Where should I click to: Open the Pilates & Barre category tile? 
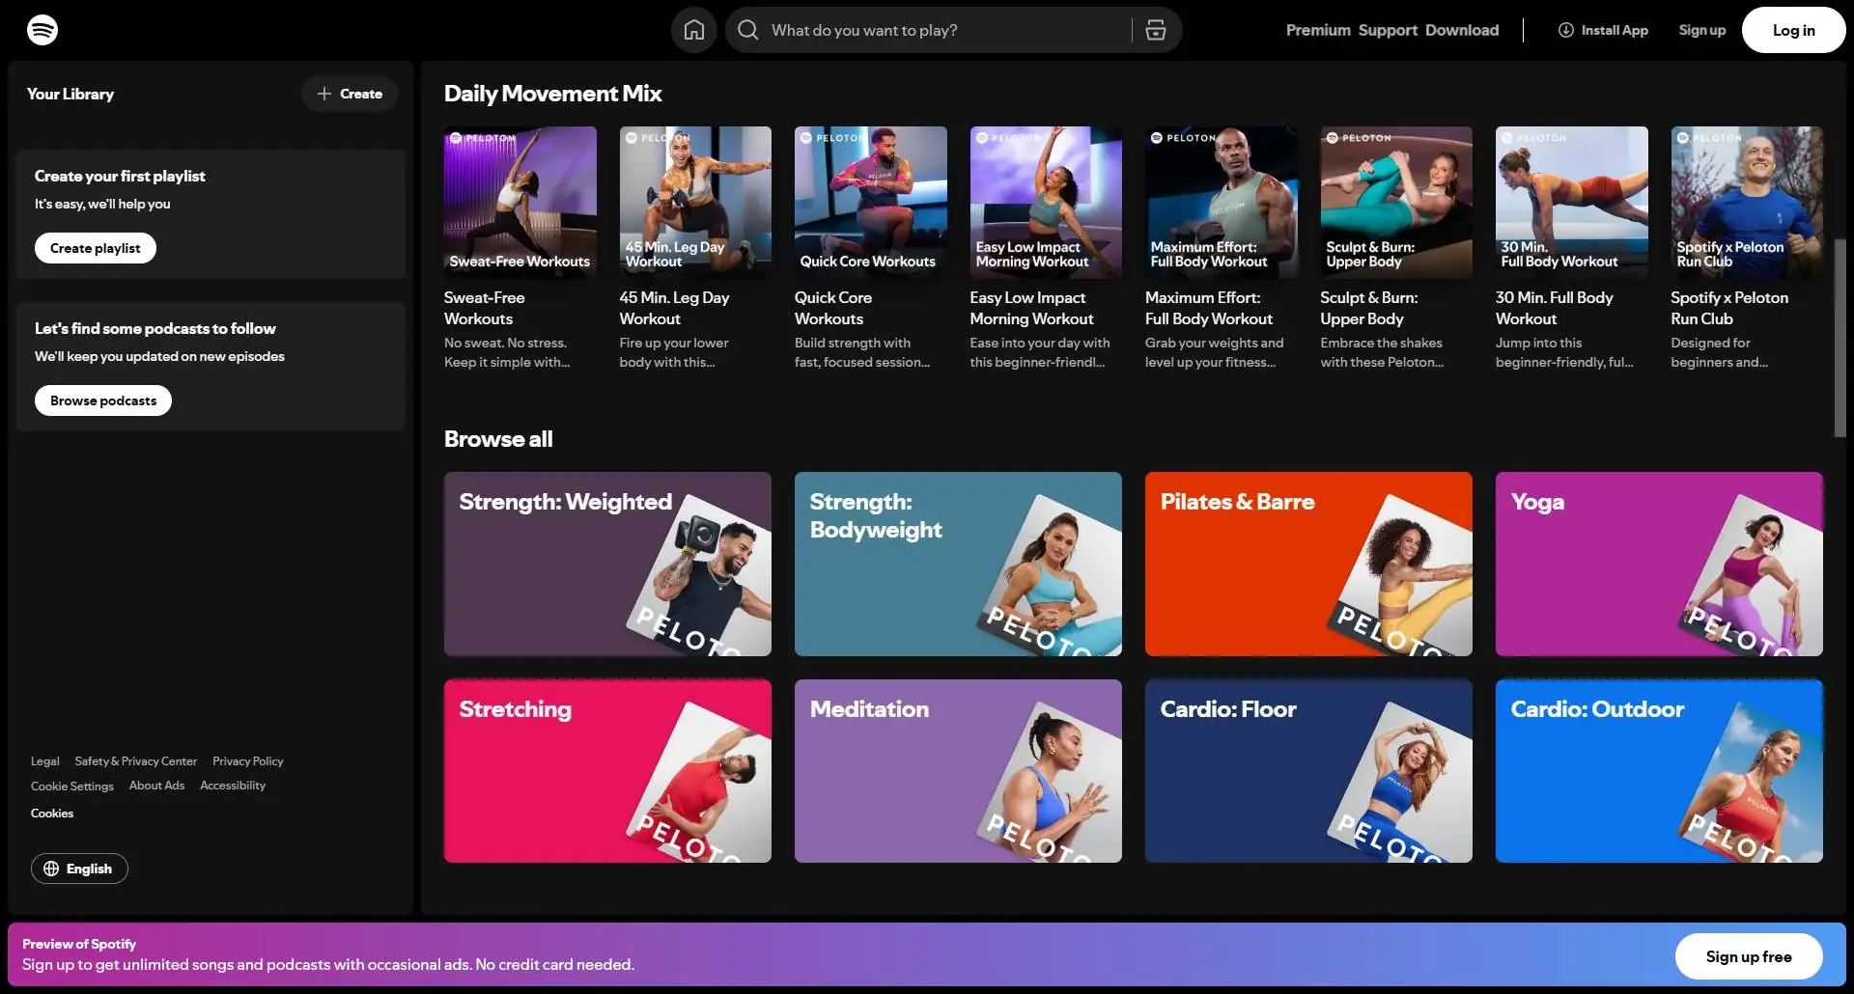(x=1308, y=564)
